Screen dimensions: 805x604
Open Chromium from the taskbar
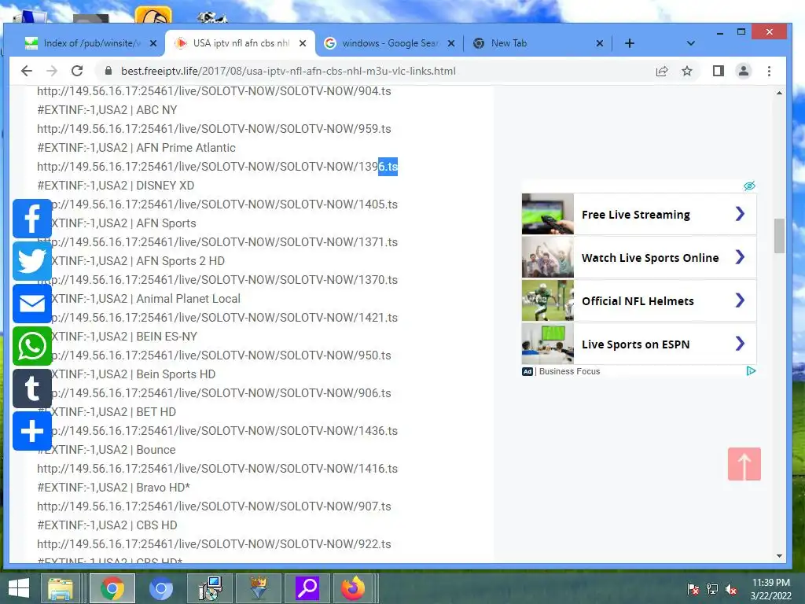160,588
